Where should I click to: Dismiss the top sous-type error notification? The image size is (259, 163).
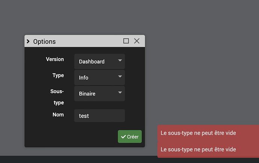(208, 133)
